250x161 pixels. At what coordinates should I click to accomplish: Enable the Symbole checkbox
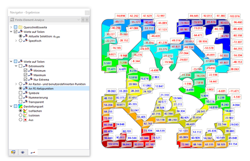20,93
